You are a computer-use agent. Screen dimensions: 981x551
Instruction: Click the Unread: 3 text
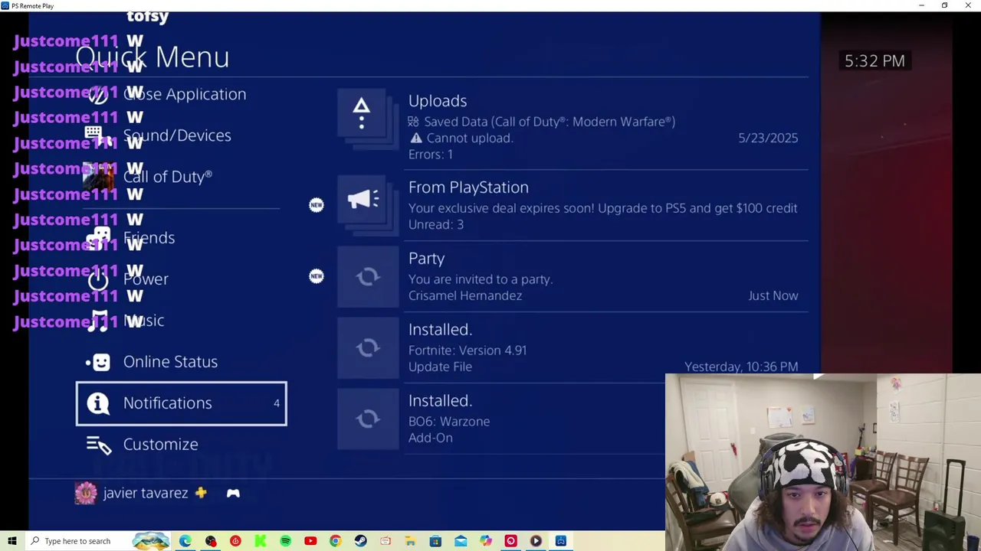click(436, 225)
